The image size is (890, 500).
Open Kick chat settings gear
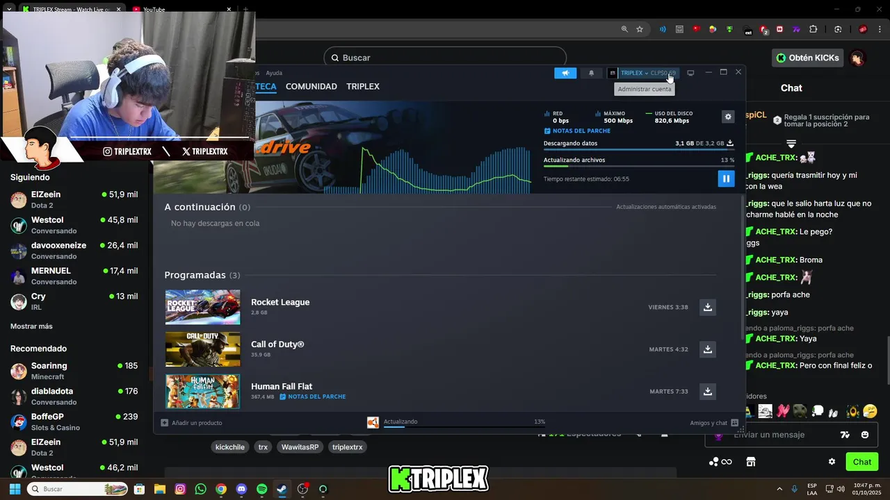[x=832, y=462]
